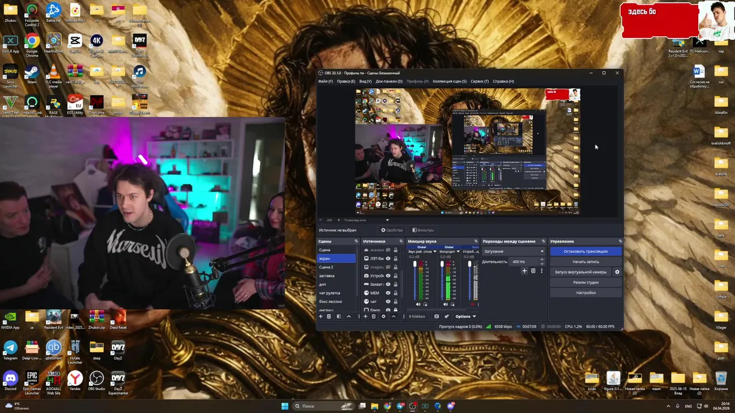735x413 pixels.
Task: Remove transition with trash icon under Длительность
Action: (x=533, y=271)
